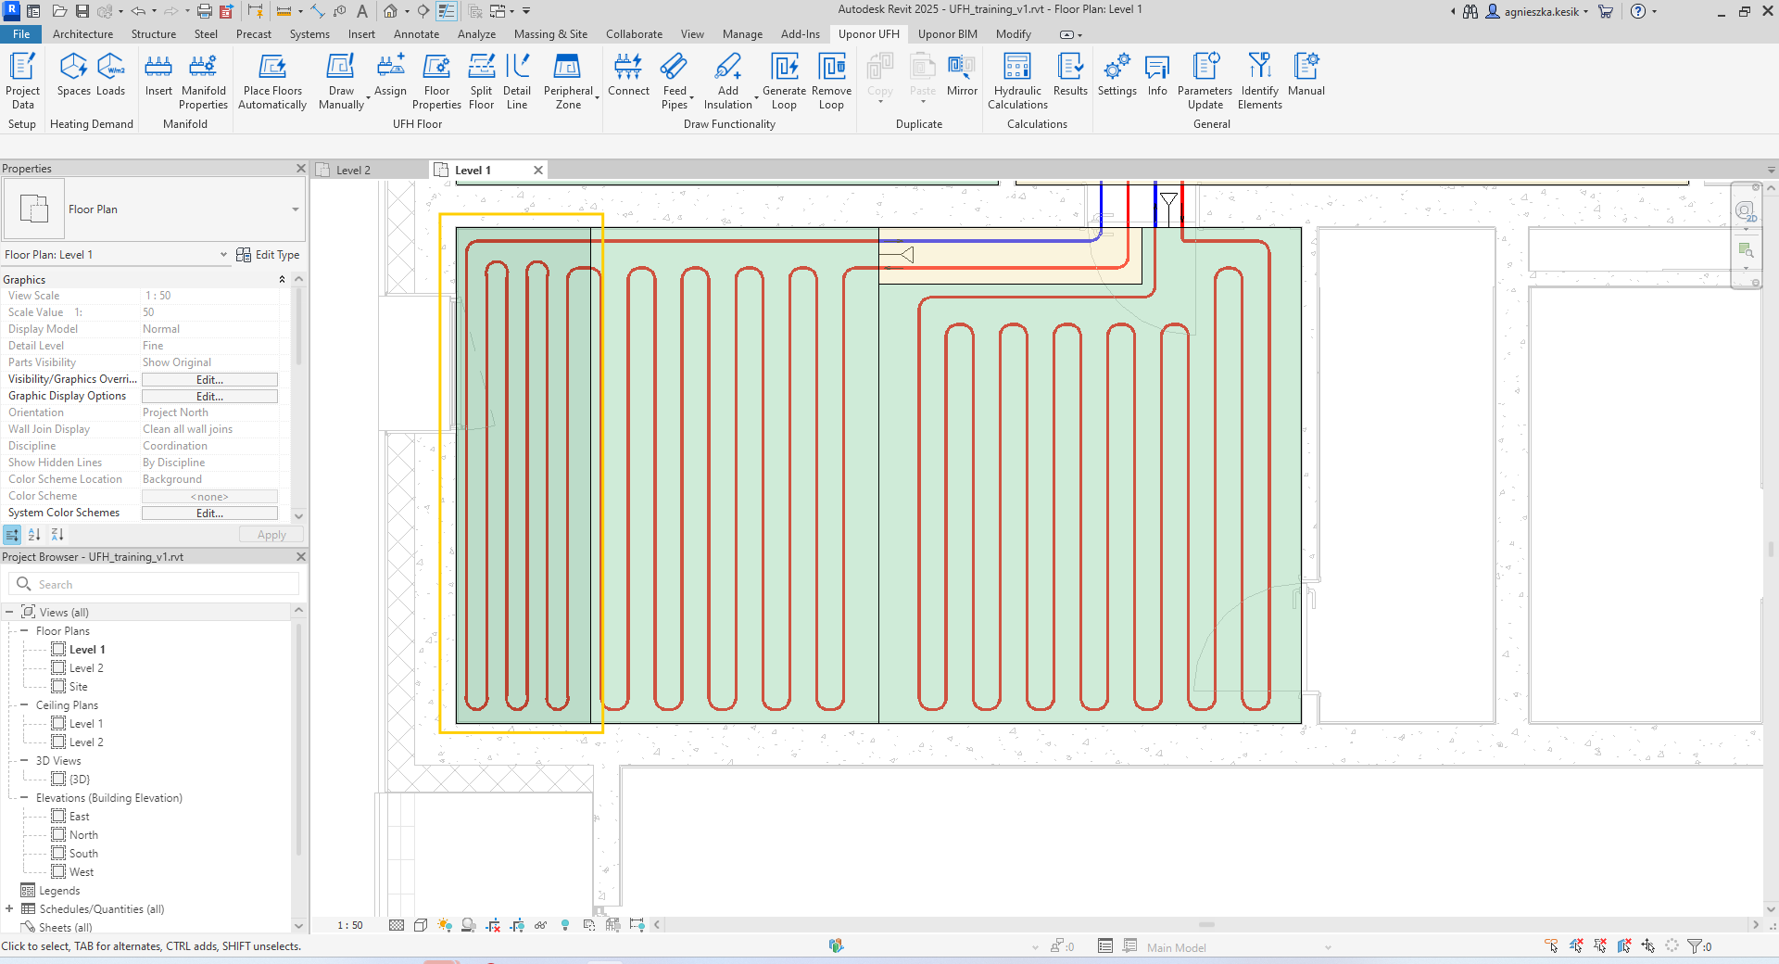
Task: Close the Level 1 view tab
Action: point(538,171)
